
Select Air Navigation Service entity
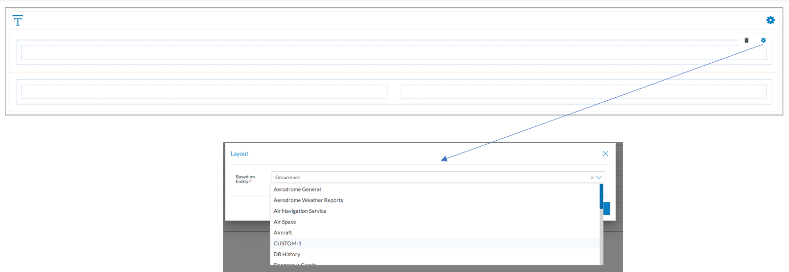point(300,211)
